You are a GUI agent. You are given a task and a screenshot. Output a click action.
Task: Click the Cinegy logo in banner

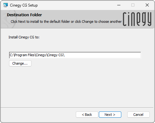pos(137,19)
